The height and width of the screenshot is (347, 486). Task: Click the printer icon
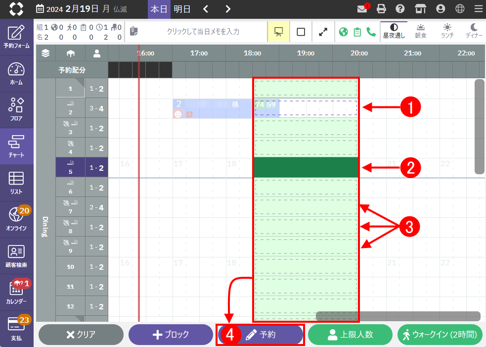[381, 8]
